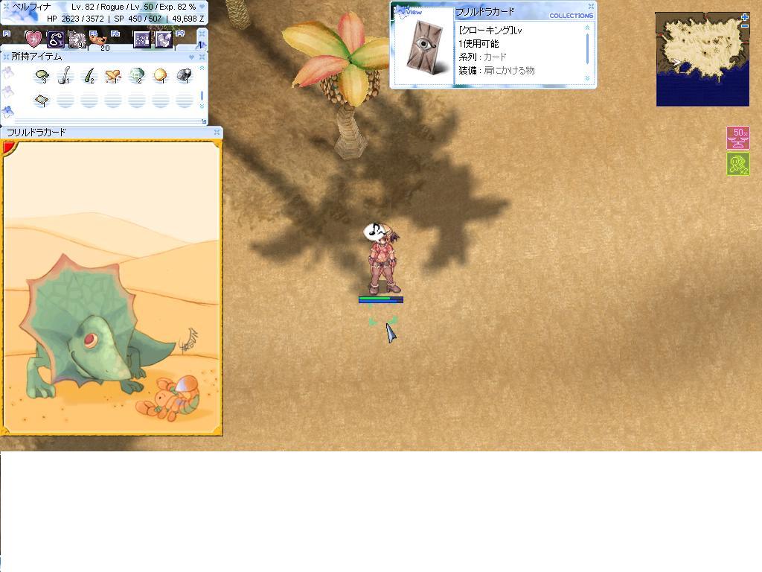Click the inventory scrollbar thumb
This screenshot has height=572, width=762.
click(202, 95)
